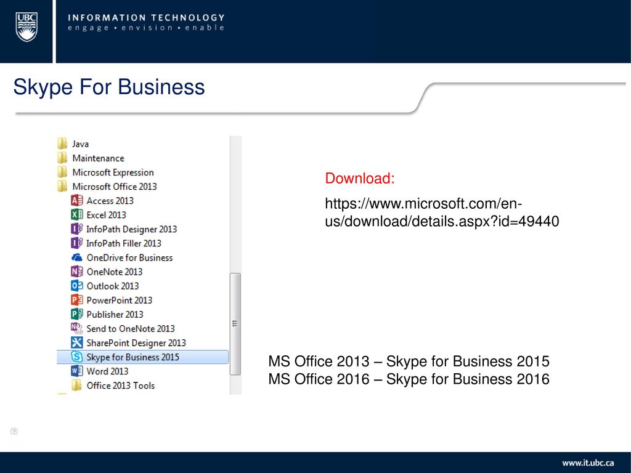Image resolution: width=631 pixels, height=473 pixels.
Task: Click the OneNote 2013 icon
Action: [x=77, y=272]
